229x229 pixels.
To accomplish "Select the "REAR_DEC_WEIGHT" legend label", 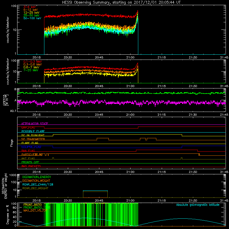I will point(35,188).
